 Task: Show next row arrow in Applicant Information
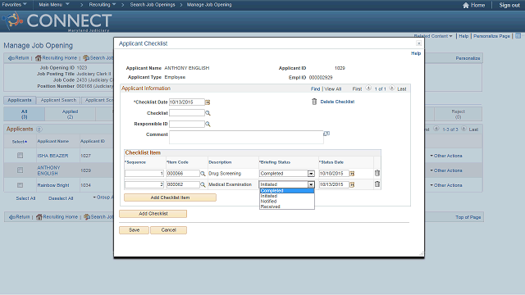[x=392, y=88]
